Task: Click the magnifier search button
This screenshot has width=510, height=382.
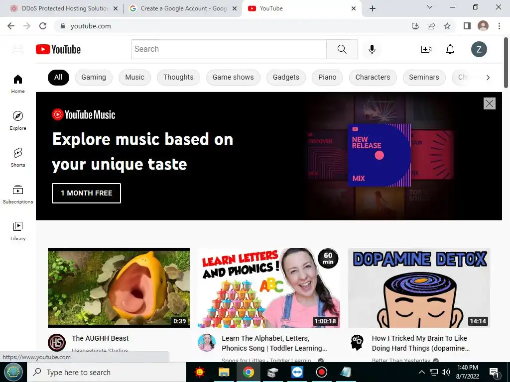Action: 342,49
